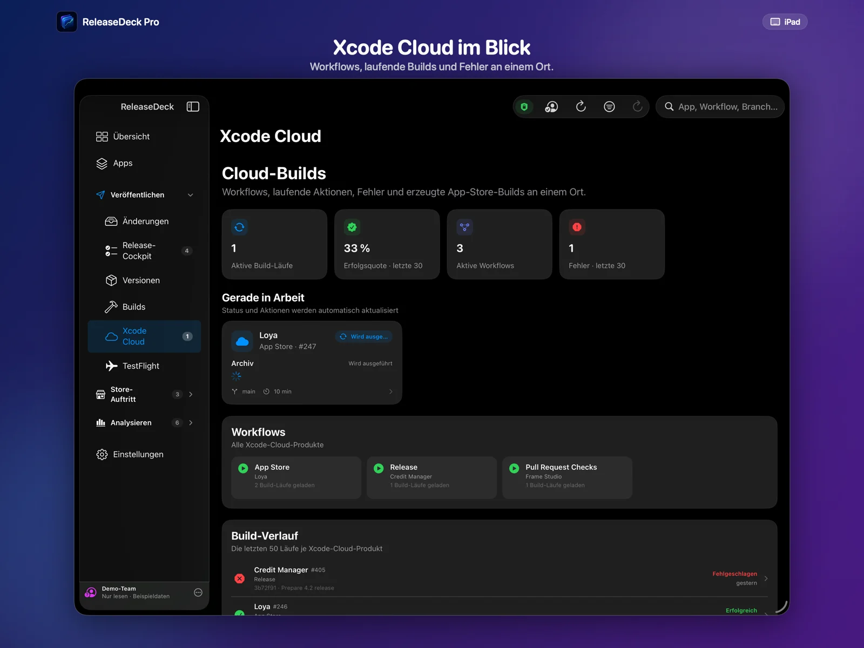864x648 pixels.
Task: Open Release-Cockpit in the sidebar
Action: [144, 251]
